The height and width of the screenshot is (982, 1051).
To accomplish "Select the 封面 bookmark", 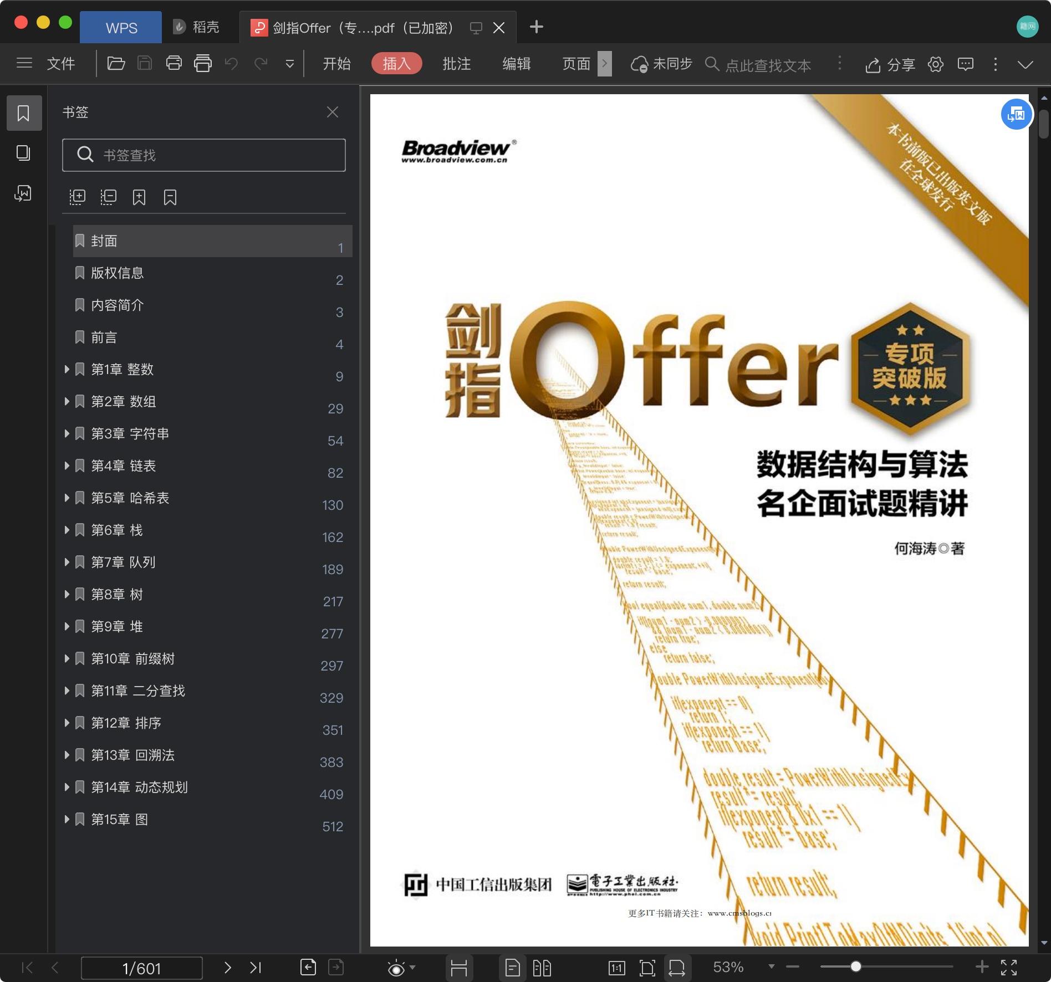I will click(x=213, y=241).
